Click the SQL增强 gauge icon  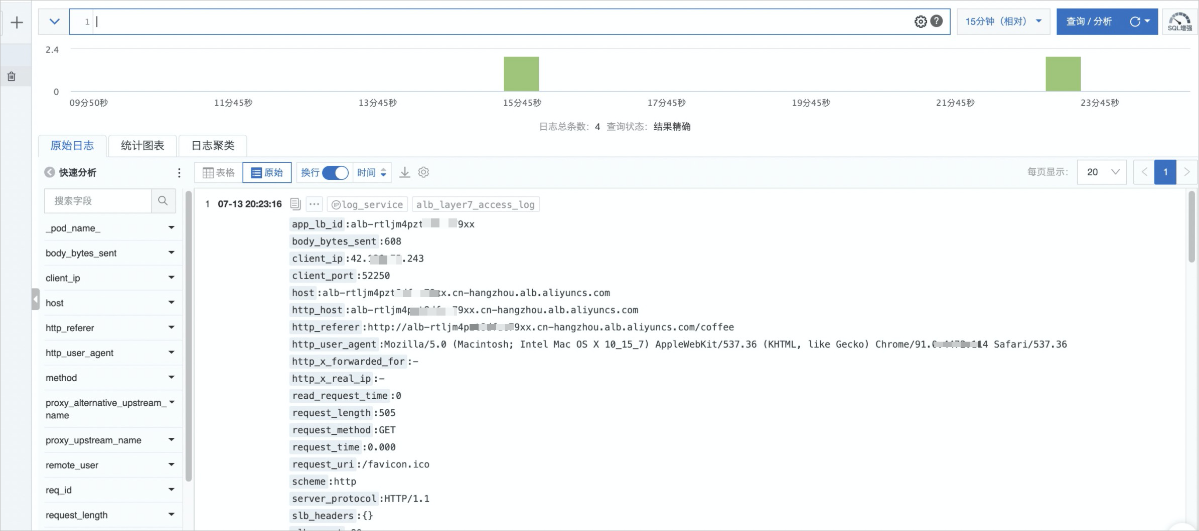pos(1180,22)
